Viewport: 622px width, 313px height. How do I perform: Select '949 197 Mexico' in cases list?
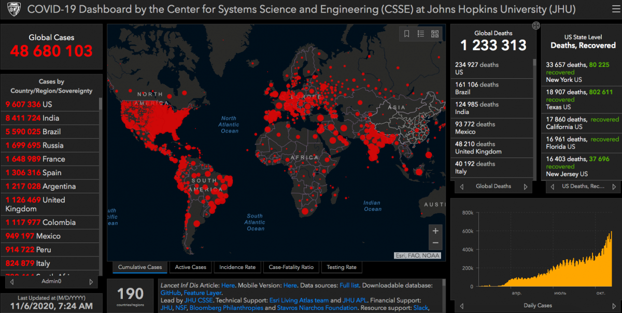[51, 236]
